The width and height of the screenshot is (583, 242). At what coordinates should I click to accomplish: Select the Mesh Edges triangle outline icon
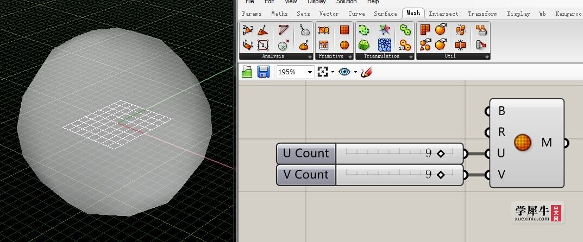(283, 30)
